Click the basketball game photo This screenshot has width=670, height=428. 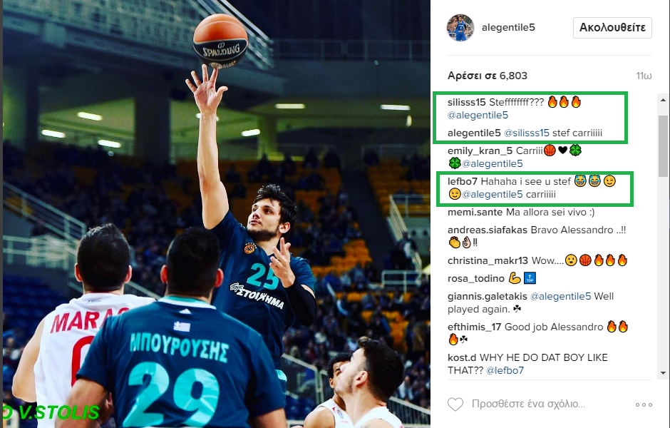click(x=217, y=214)
